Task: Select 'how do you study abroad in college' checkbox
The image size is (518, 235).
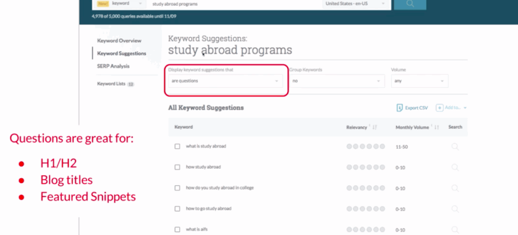Action: tap(177, 188)
